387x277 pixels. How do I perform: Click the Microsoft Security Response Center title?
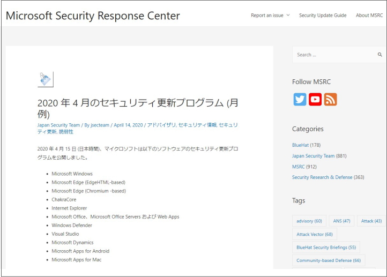[93, 16]
